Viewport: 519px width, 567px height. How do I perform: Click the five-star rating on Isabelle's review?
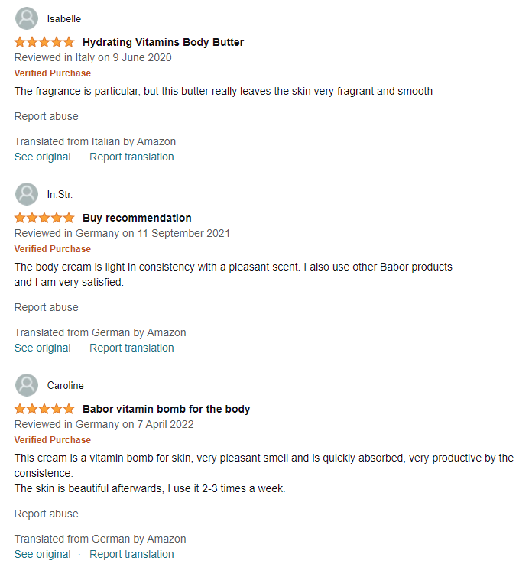coord(44,42)
